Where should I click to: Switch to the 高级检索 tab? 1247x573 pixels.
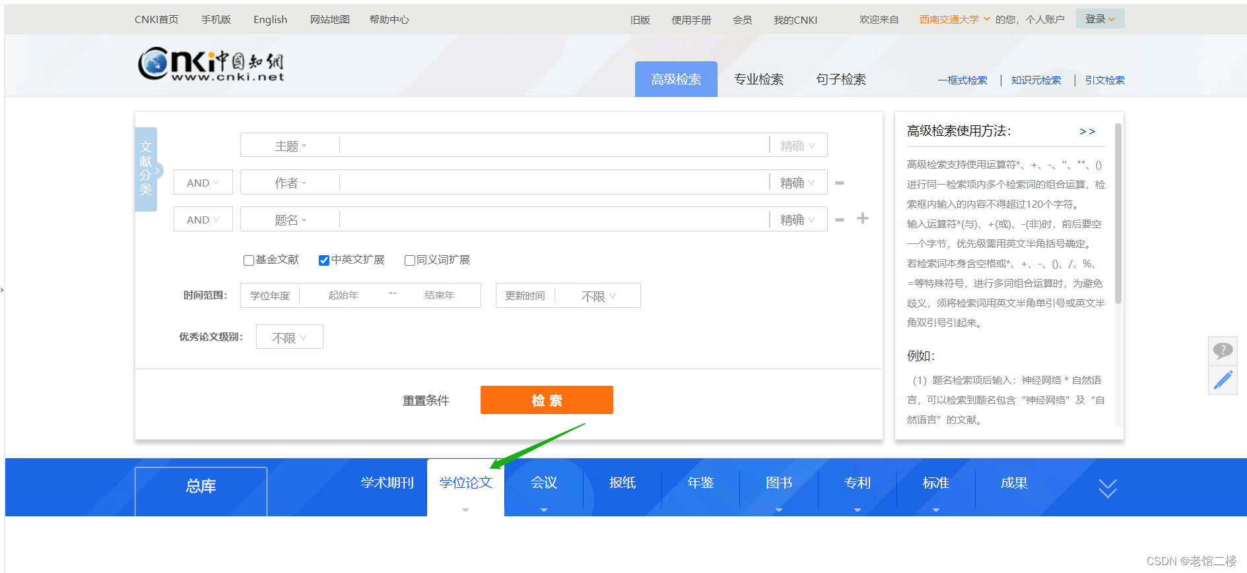click(676, 79)
